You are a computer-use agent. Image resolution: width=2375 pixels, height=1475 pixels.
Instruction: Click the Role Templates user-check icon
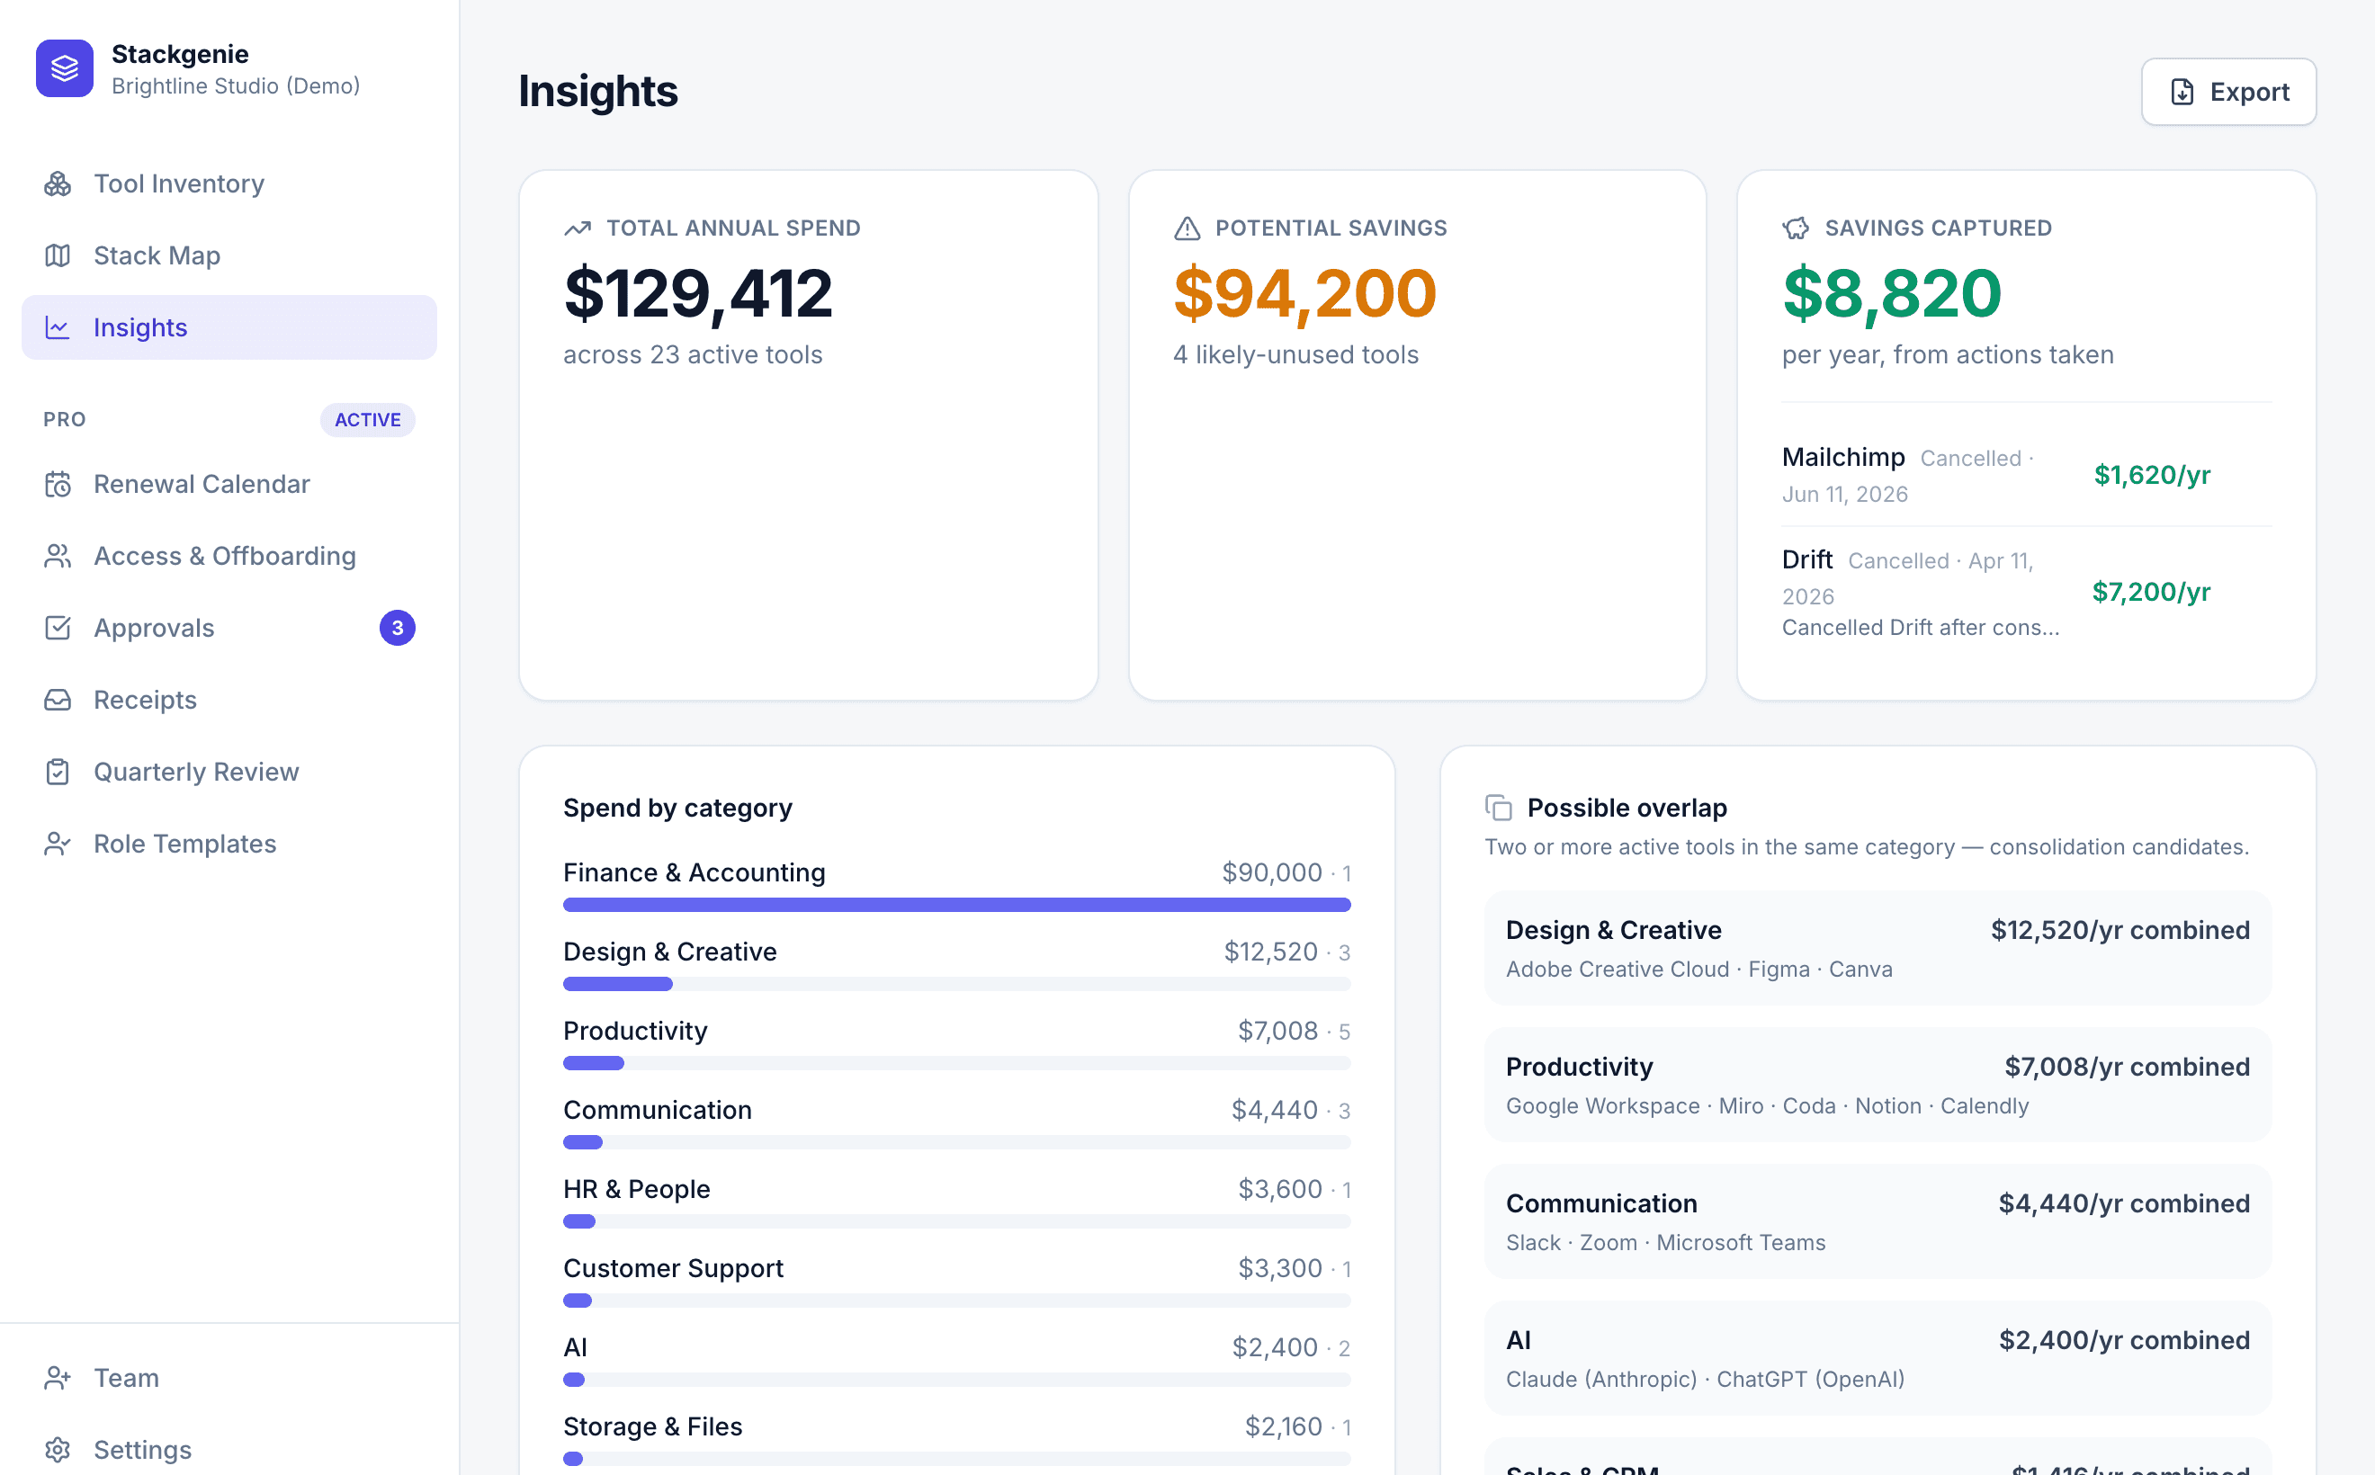click(58, 844)
